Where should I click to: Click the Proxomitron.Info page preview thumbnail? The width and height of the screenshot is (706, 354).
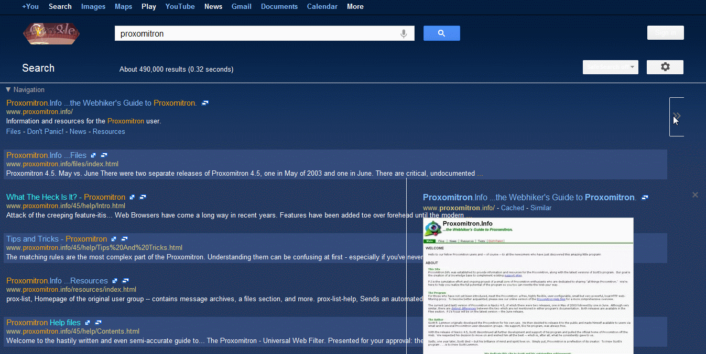point(528,286)
